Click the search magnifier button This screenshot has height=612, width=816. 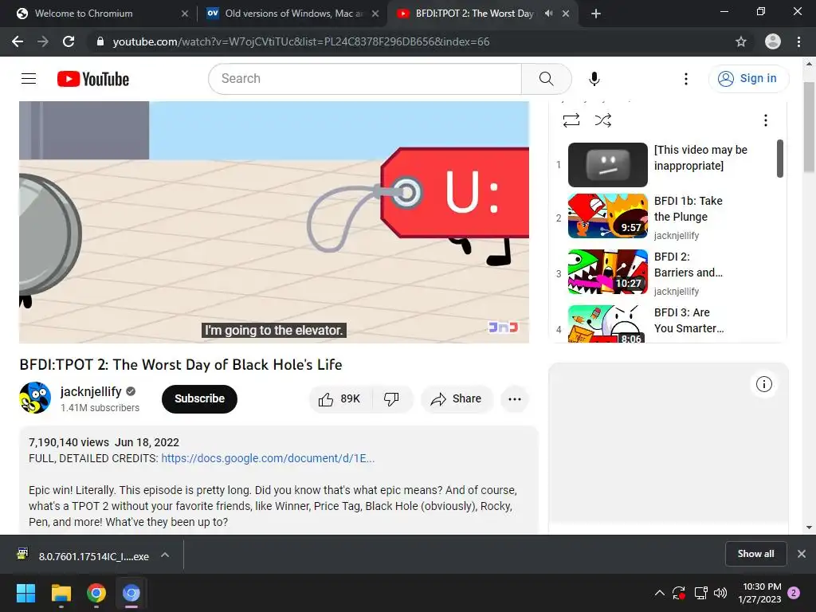546,79
